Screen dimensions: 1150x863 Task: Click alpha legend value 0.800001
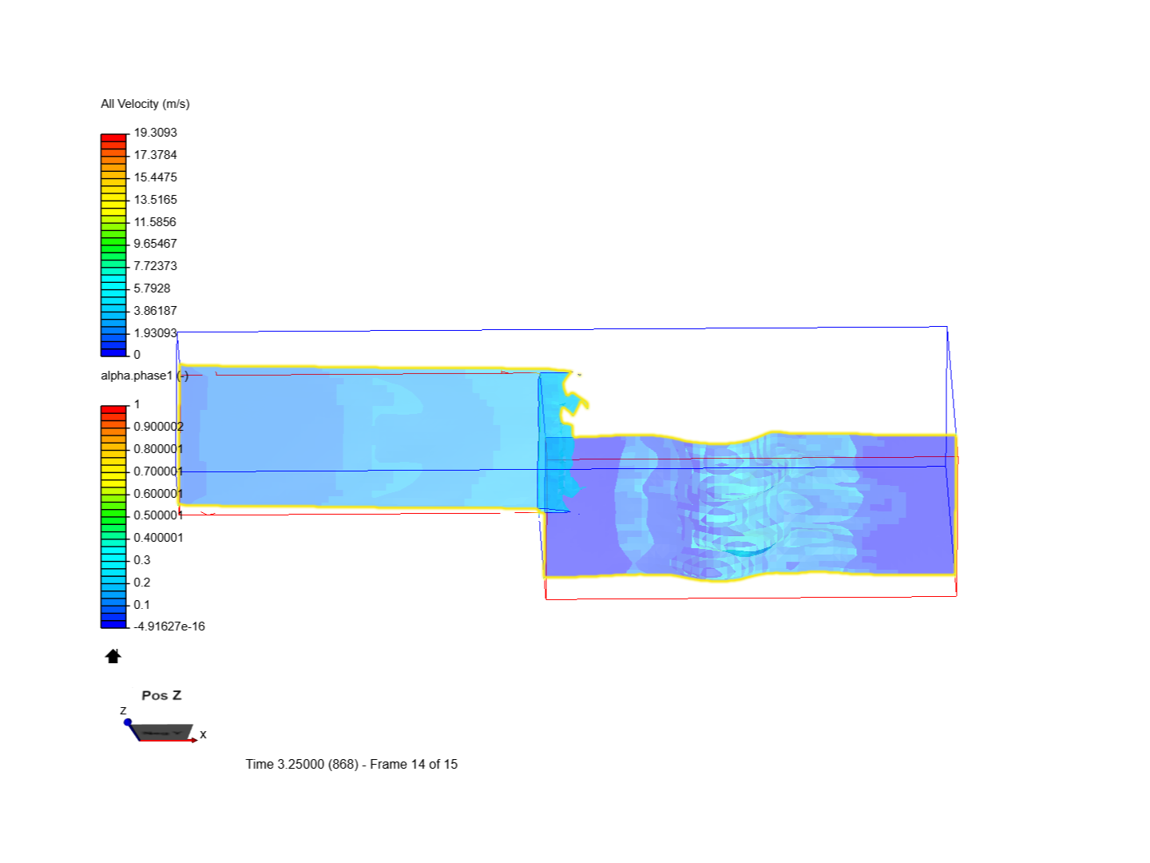point(158,449)
